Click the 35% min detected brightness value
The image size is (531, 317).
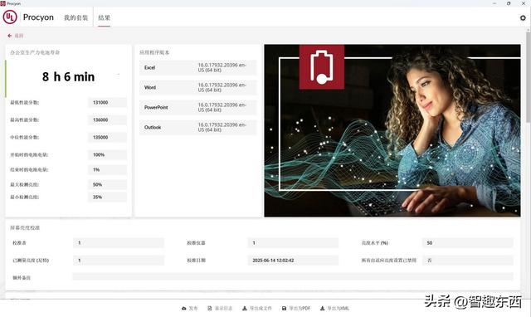click(107, 198)
